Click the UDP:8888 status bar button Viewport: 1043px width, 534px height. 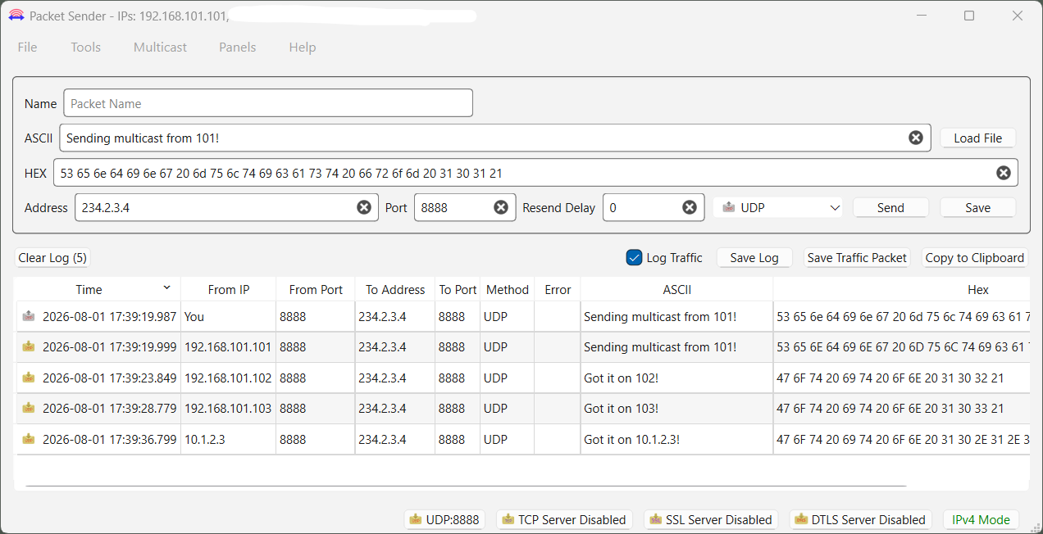click(x=444, y=519)
